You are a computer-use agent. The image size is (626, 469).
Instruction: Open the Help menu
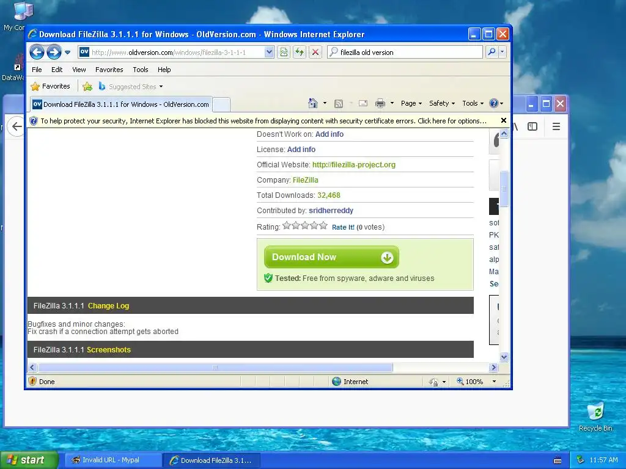point(164,70)
